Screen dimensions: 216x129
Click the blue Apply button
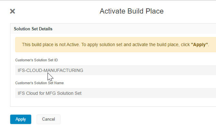(x=21, y=119)
